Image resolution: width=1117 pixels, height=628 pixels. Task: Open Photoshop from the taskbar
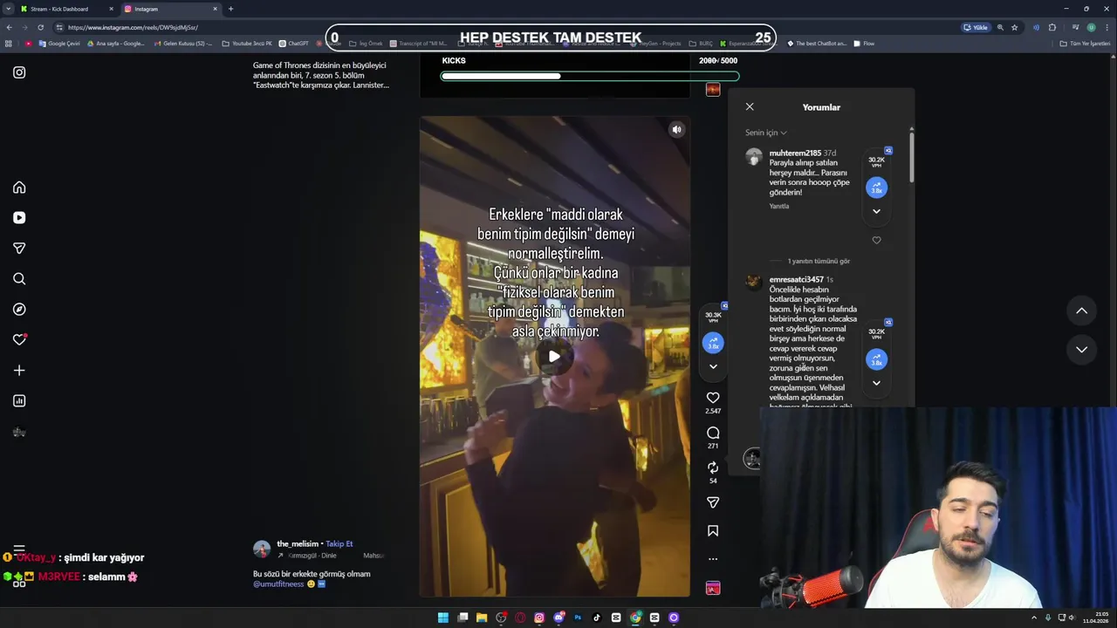[578, 618]
